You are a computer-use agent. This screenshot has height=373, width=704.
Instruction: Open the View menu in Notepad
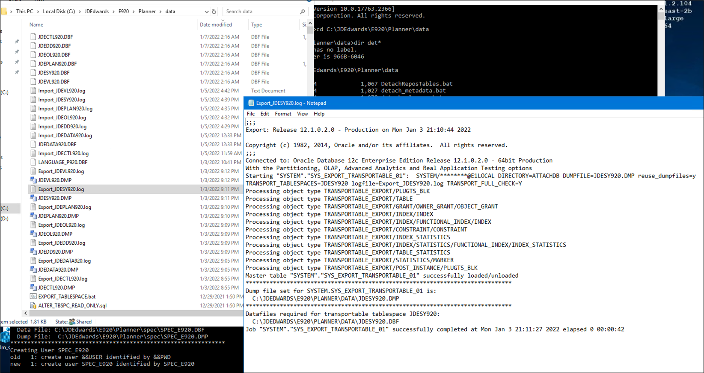coord(303,114)
